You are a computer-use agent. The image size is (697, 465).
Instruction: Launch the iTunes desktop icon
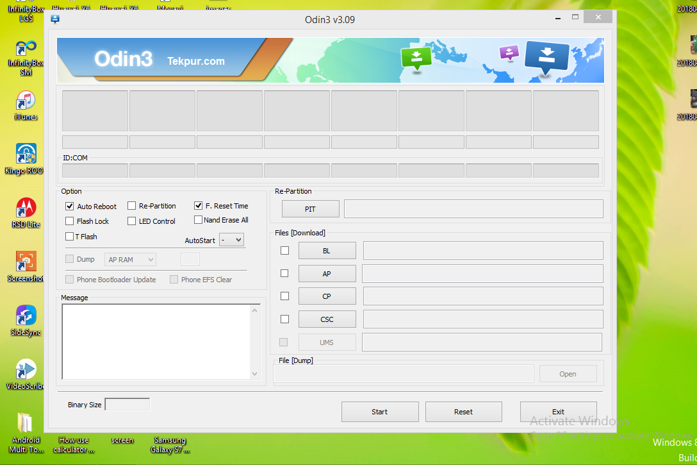click(26, 105)
